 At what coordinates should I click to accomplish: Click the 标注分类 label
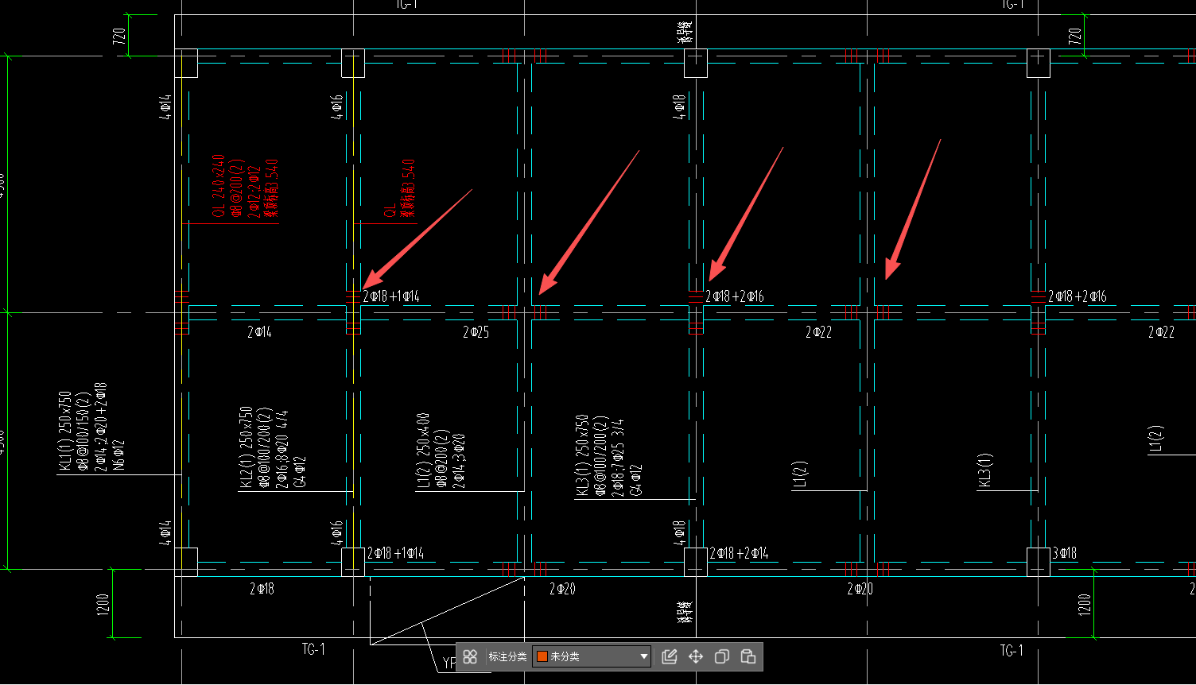(x=507, y=656)
